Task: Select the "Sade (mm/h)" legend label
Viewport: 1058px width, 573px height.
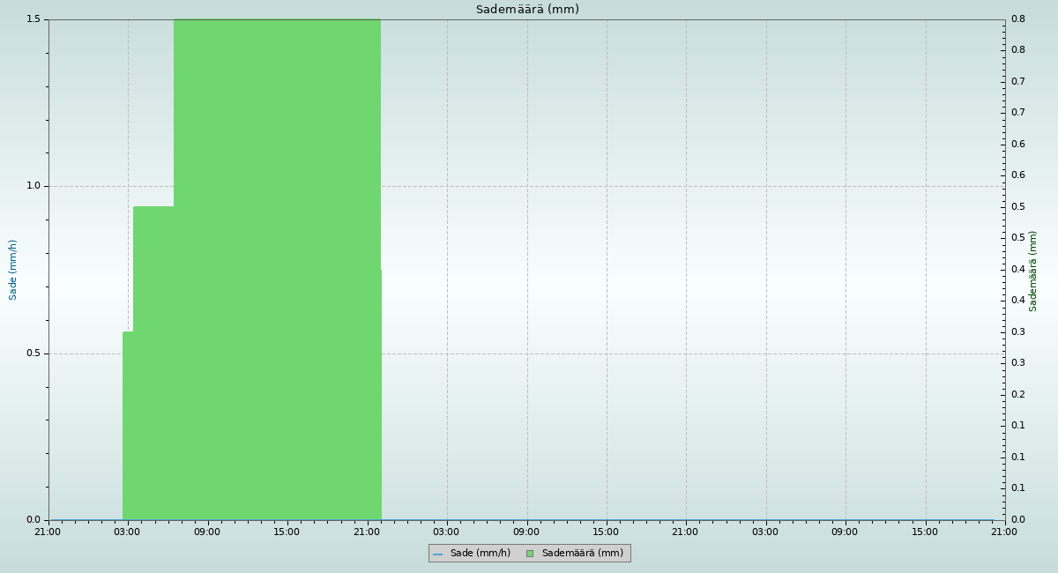Action: point(480,554)
